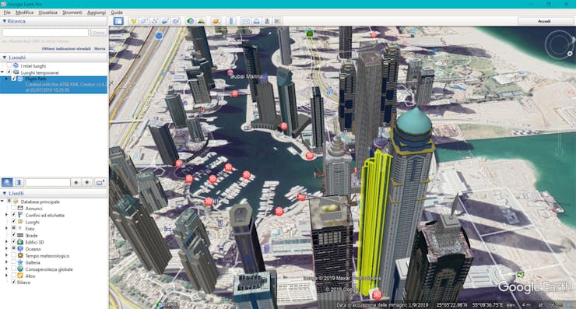Select the ruler measurement tool
Screen dimensions: 576x309
pyautogui.click(x=231, y=21)
